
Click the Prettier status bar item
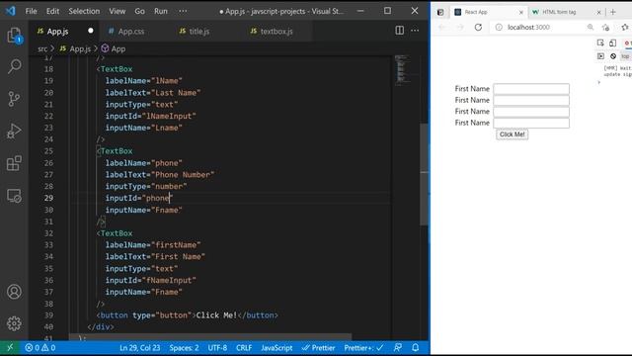tap(318, 347)
